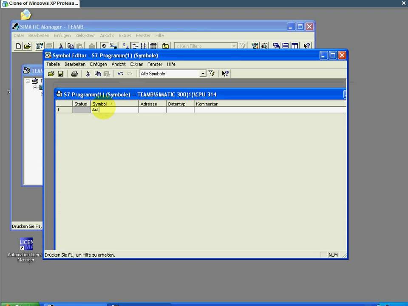Collapse the top tree node in TEAMB window

point(28,81)
